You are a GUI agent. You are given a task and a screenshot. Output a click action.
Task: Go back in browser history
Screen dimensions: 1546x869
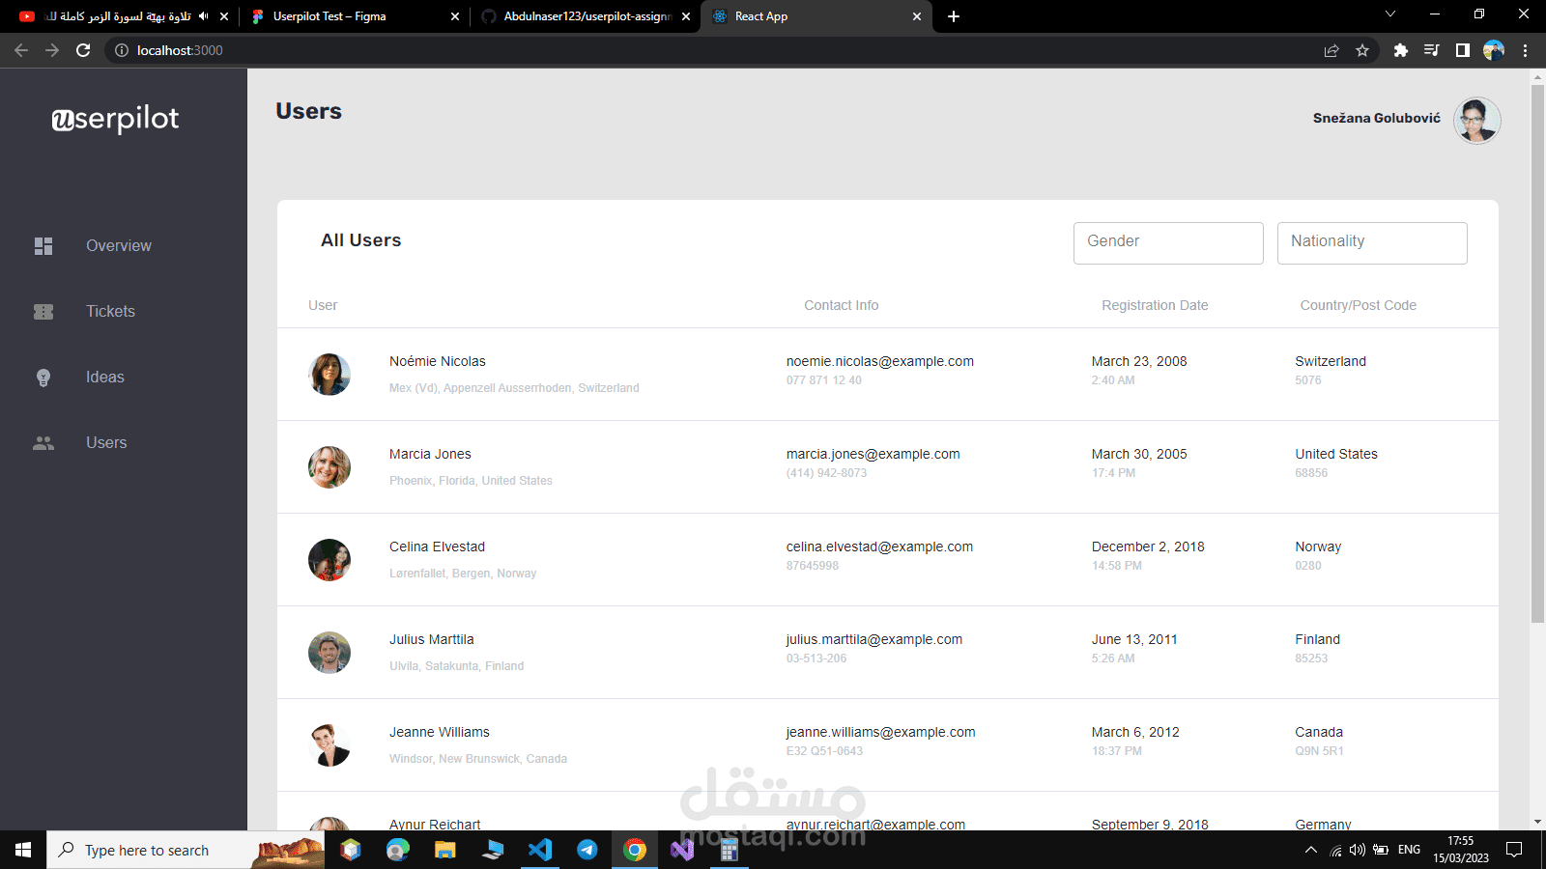click(x=21, y=50)
